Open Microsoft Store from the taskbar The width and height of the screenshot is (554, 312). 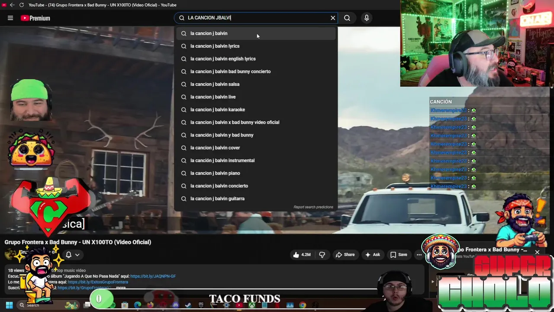click(x=125, y=305)
